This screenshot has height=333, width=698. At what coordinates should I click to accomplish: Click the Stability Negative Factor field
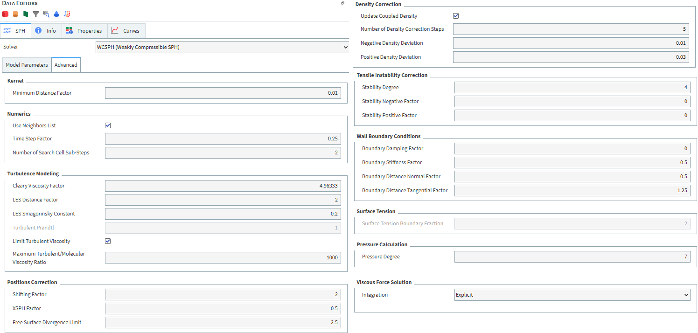(572, 101)
